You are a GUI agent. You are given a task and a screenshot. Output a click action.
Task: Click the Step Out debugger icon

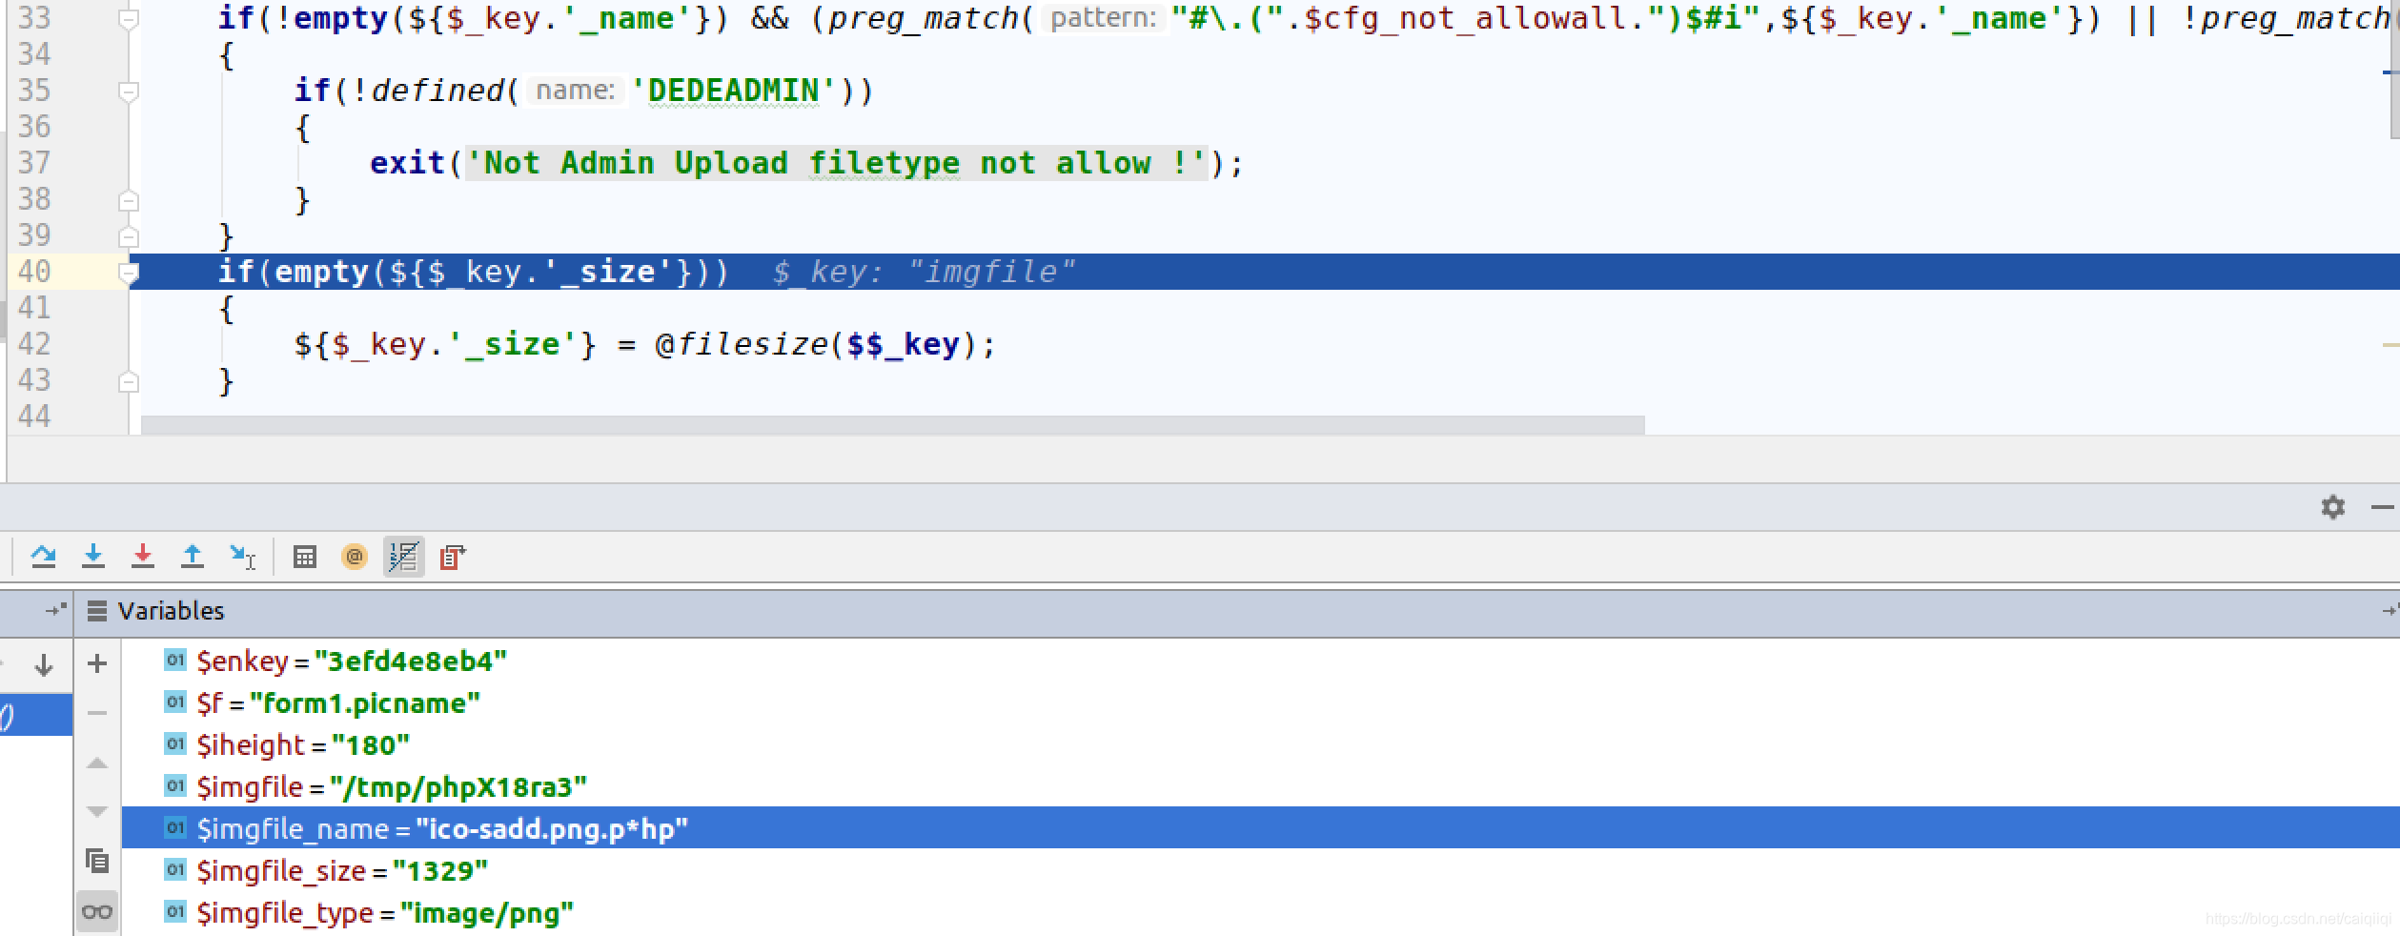coord(192,556)
